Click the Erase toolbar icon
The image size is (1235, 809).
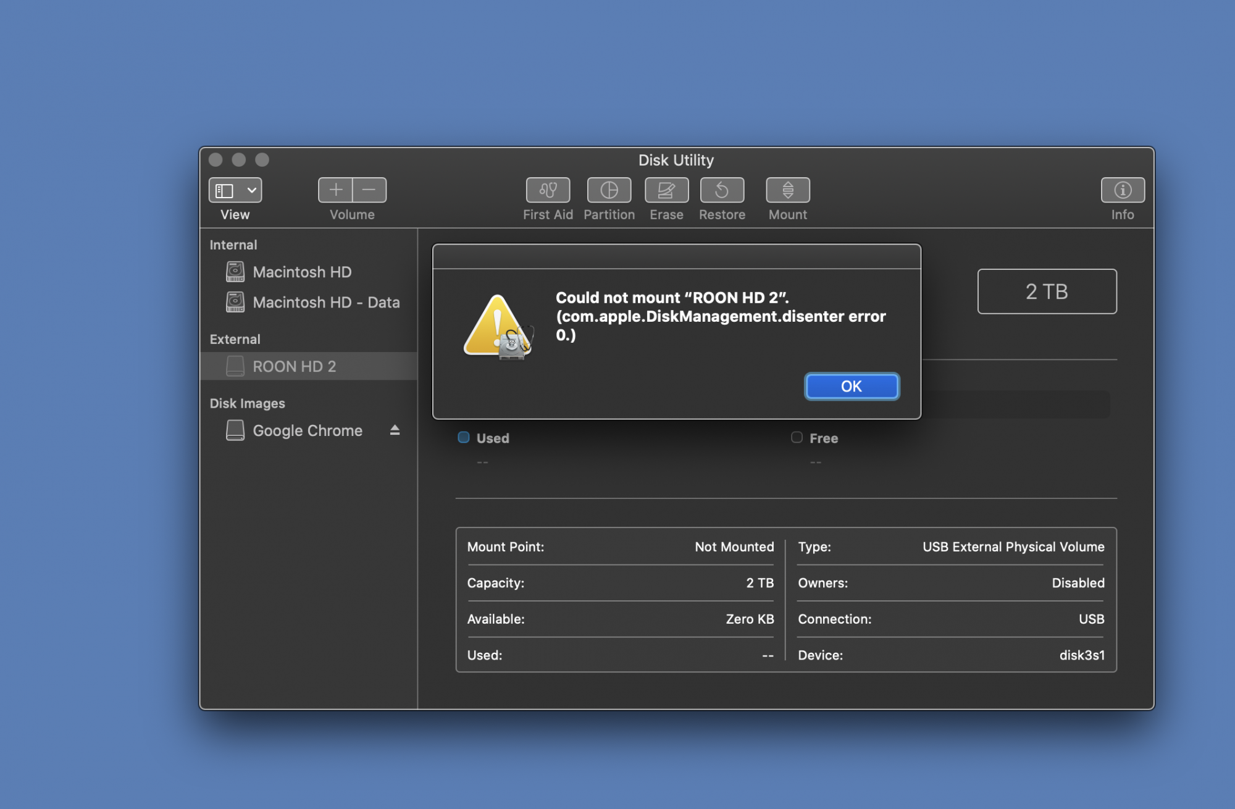[x=666, y=190]
